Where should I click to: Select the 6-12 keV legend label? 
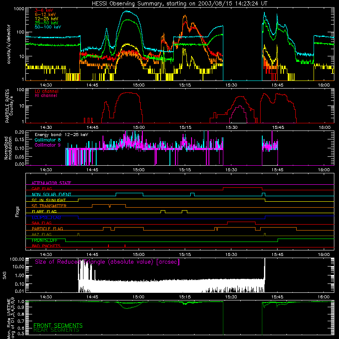point(45,14)
